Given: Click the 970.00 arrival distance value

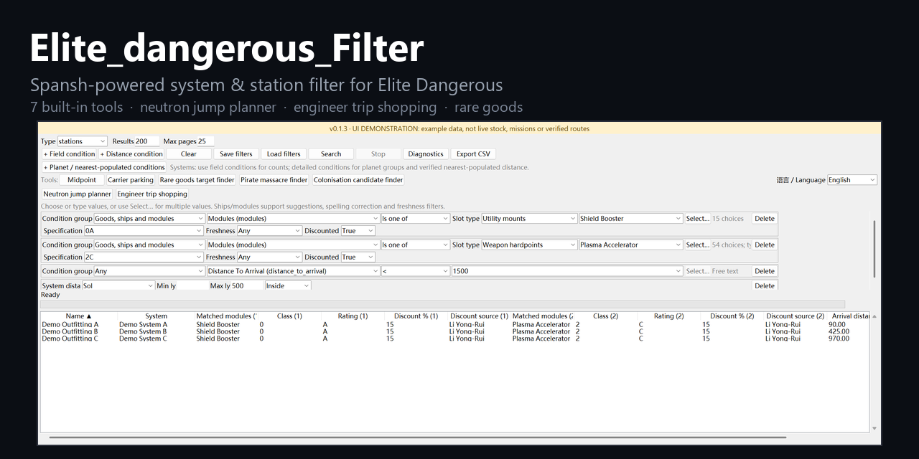Looking at the screenshot, I should (839, 339).
